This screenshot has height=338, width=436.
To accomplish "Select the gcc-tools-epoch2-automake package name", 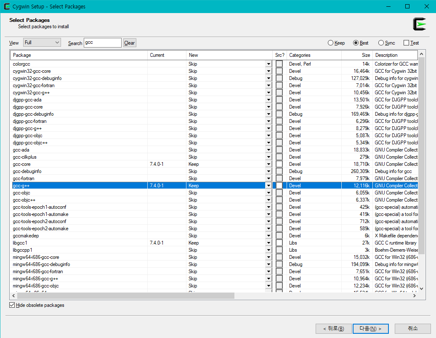I will 40,229.
